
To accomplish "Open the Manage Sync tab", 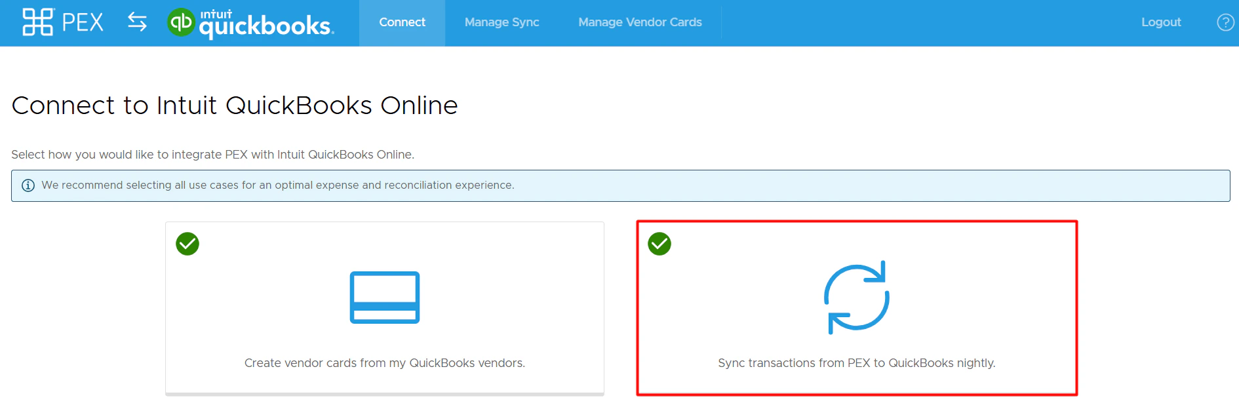I will pyautogui.click(x=502, y=23).
